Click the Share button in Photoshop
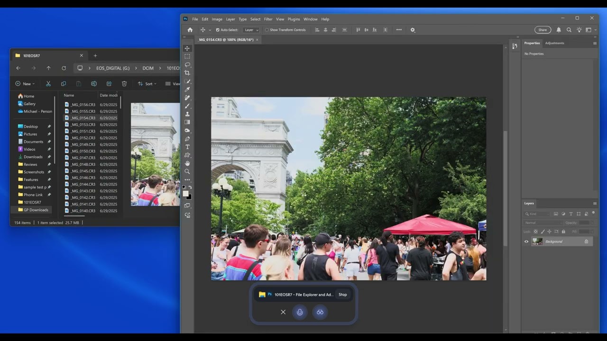This screenshot has height=341, width=607. 543,29
